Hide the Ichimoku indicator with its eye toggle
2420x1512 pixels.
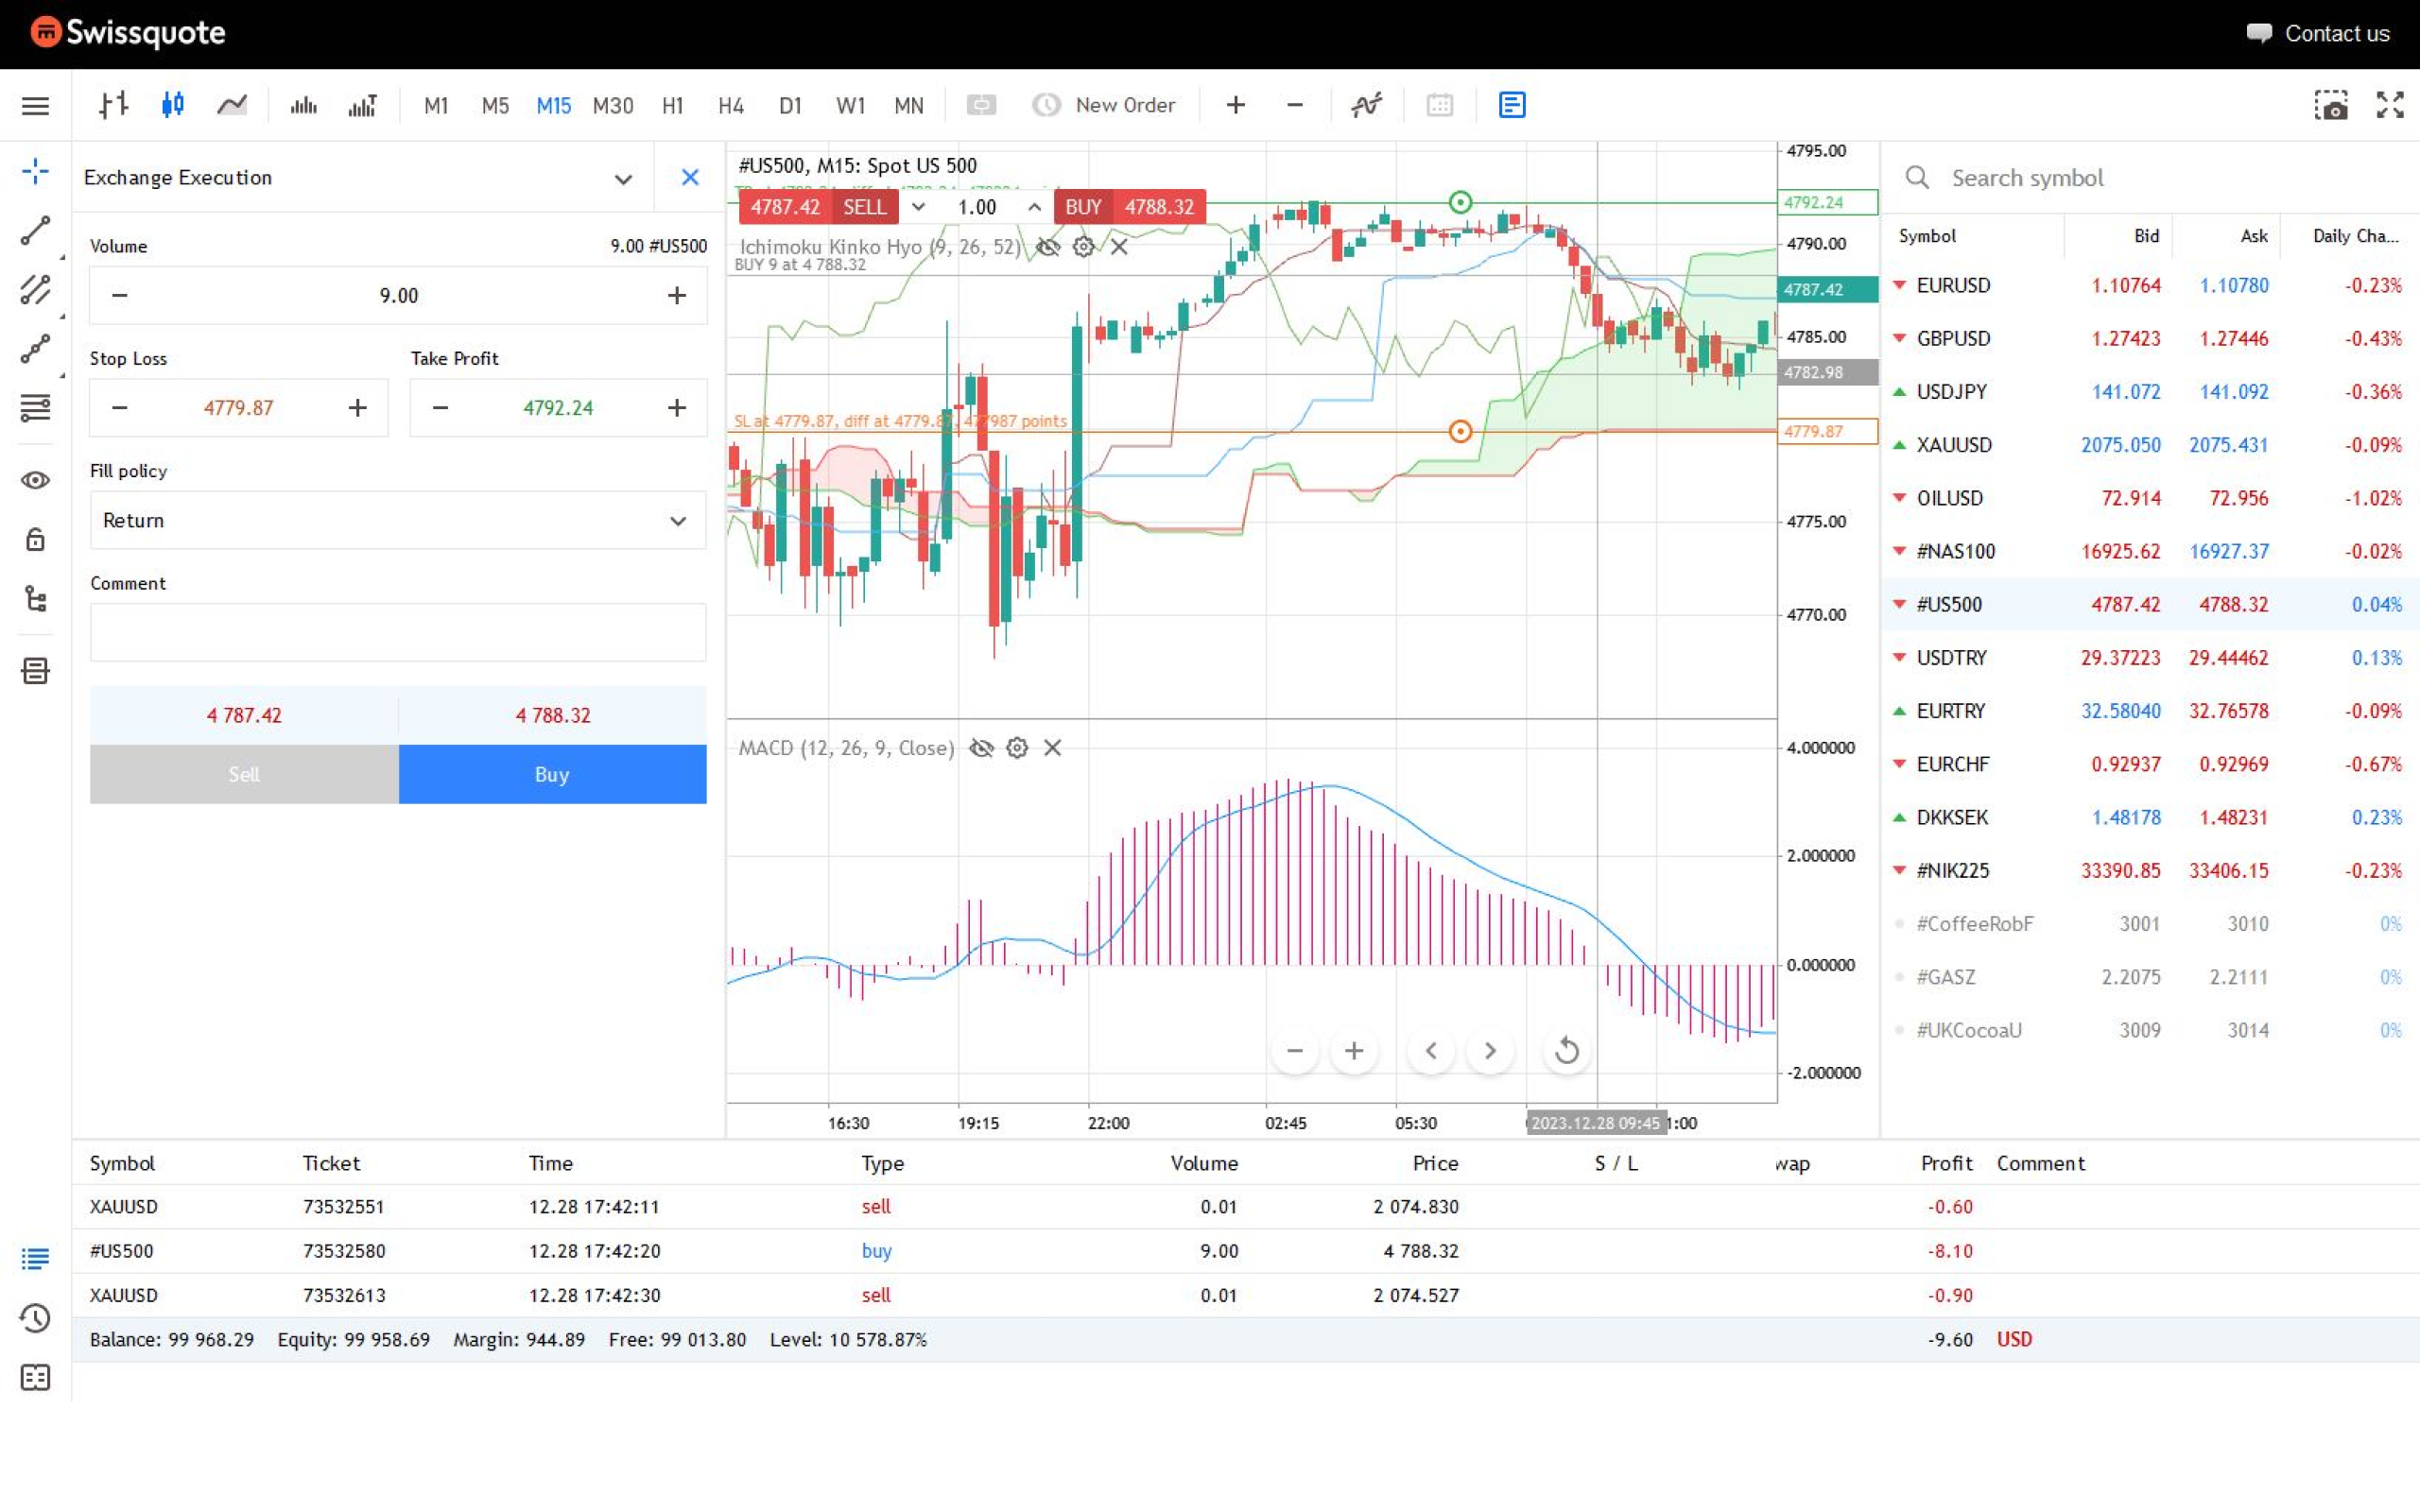click(1049, 247)
